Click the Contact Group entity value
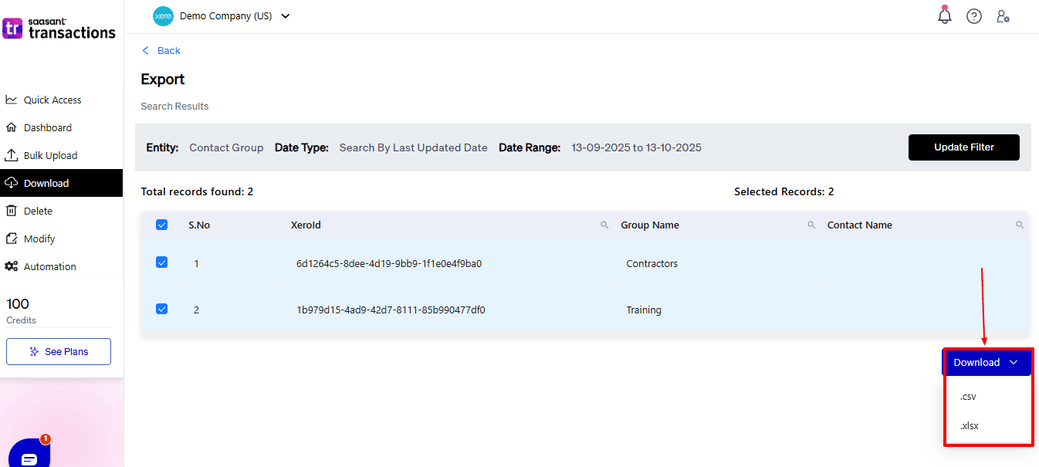This screenshot has width=1039, height=467. (x=226, y=147)
